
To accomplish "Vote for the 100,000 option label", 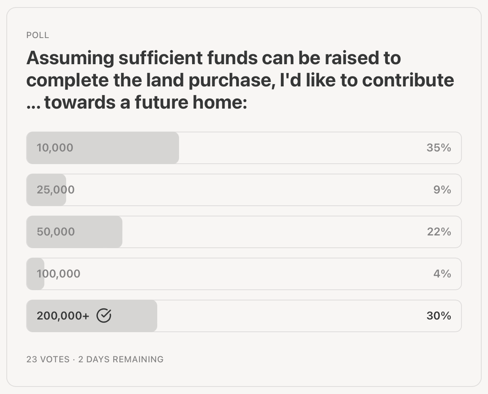I will pos(59,274).
